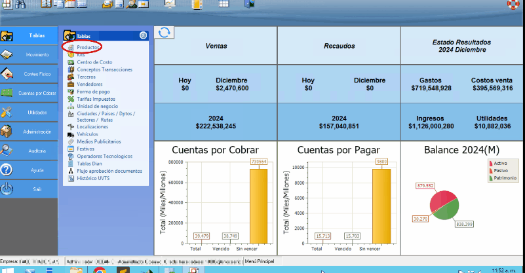Click the refresh dashboard icon
The image size is (525, 273).
165,33
